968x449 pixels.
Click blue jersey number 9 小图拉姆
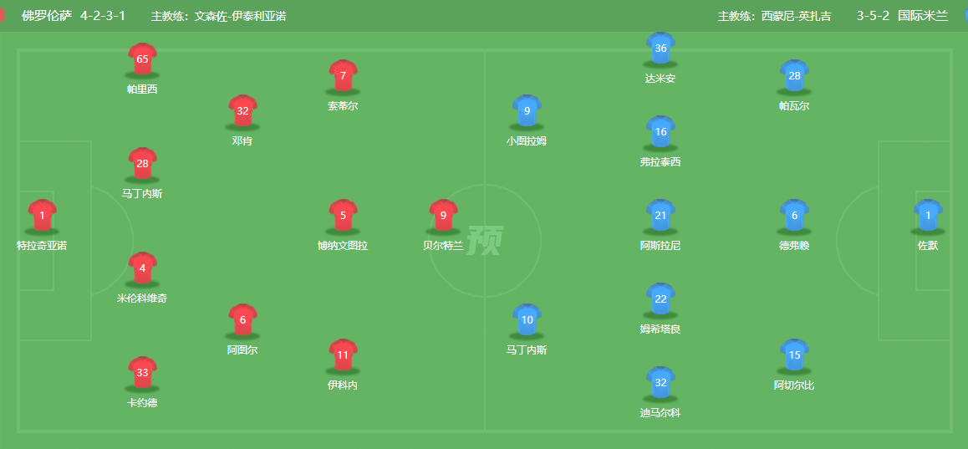pos(527,110)
